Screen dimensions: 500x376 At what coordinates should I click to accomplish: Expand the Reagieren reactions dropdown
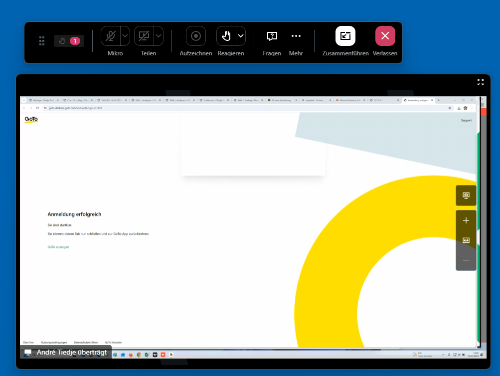[240, 36]
